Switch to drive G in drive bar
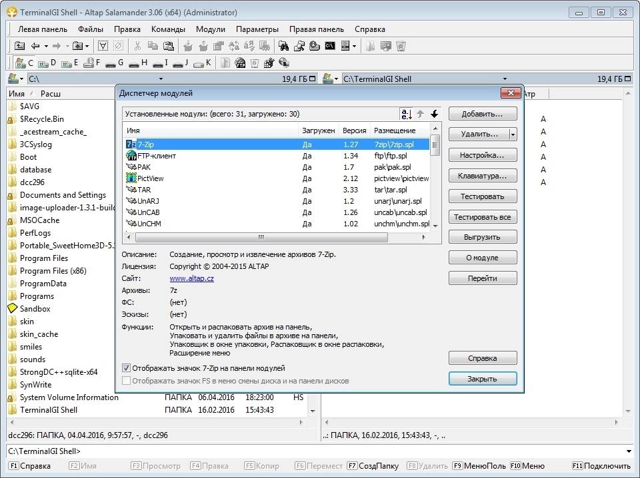The height and width of the screenshot is (478, 640). click(114, 63)
